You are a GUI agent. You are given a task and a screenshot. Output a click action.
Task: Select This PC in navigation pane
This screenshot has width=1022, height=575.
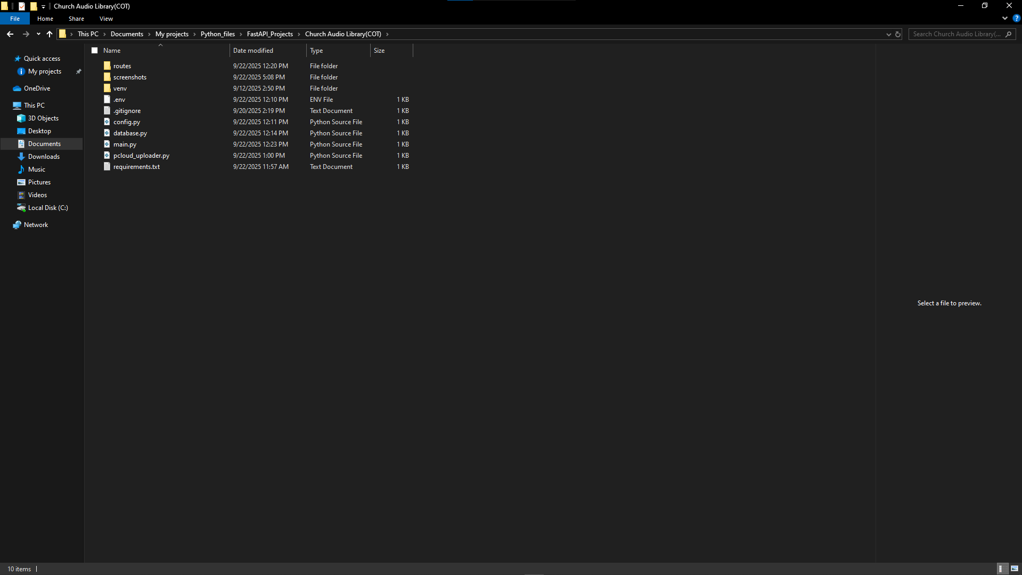(34, 106)
